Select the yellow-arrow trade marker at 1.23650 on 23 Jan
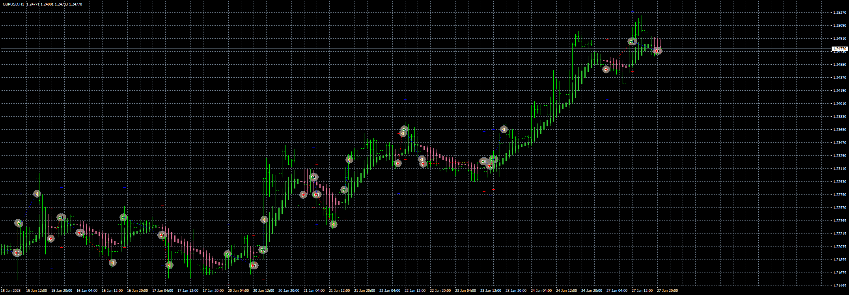Image resolution: width=849 pixels, height=295 pixels. 504,129
